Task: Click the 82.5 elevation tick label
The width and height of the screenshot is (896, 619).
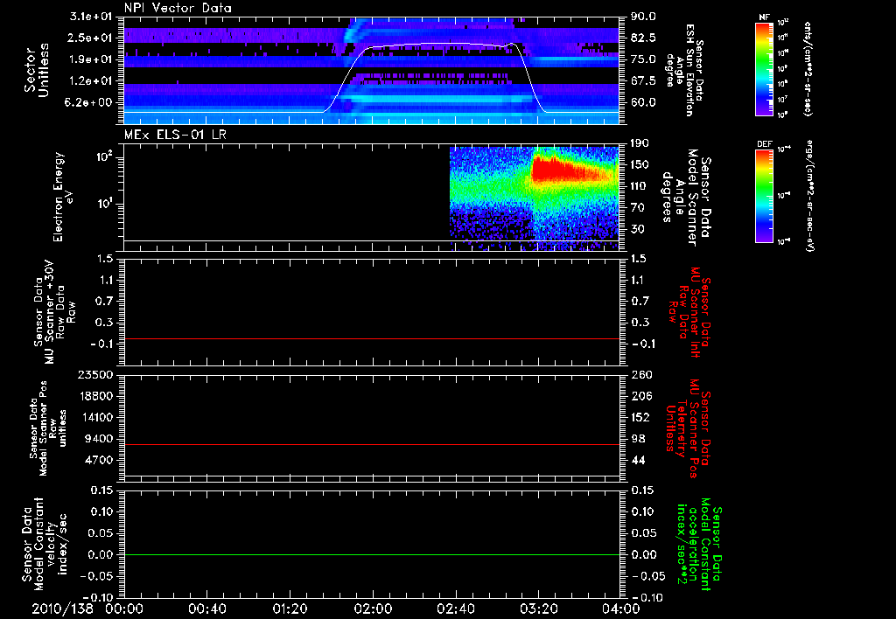Action: [x=643, y=38]
